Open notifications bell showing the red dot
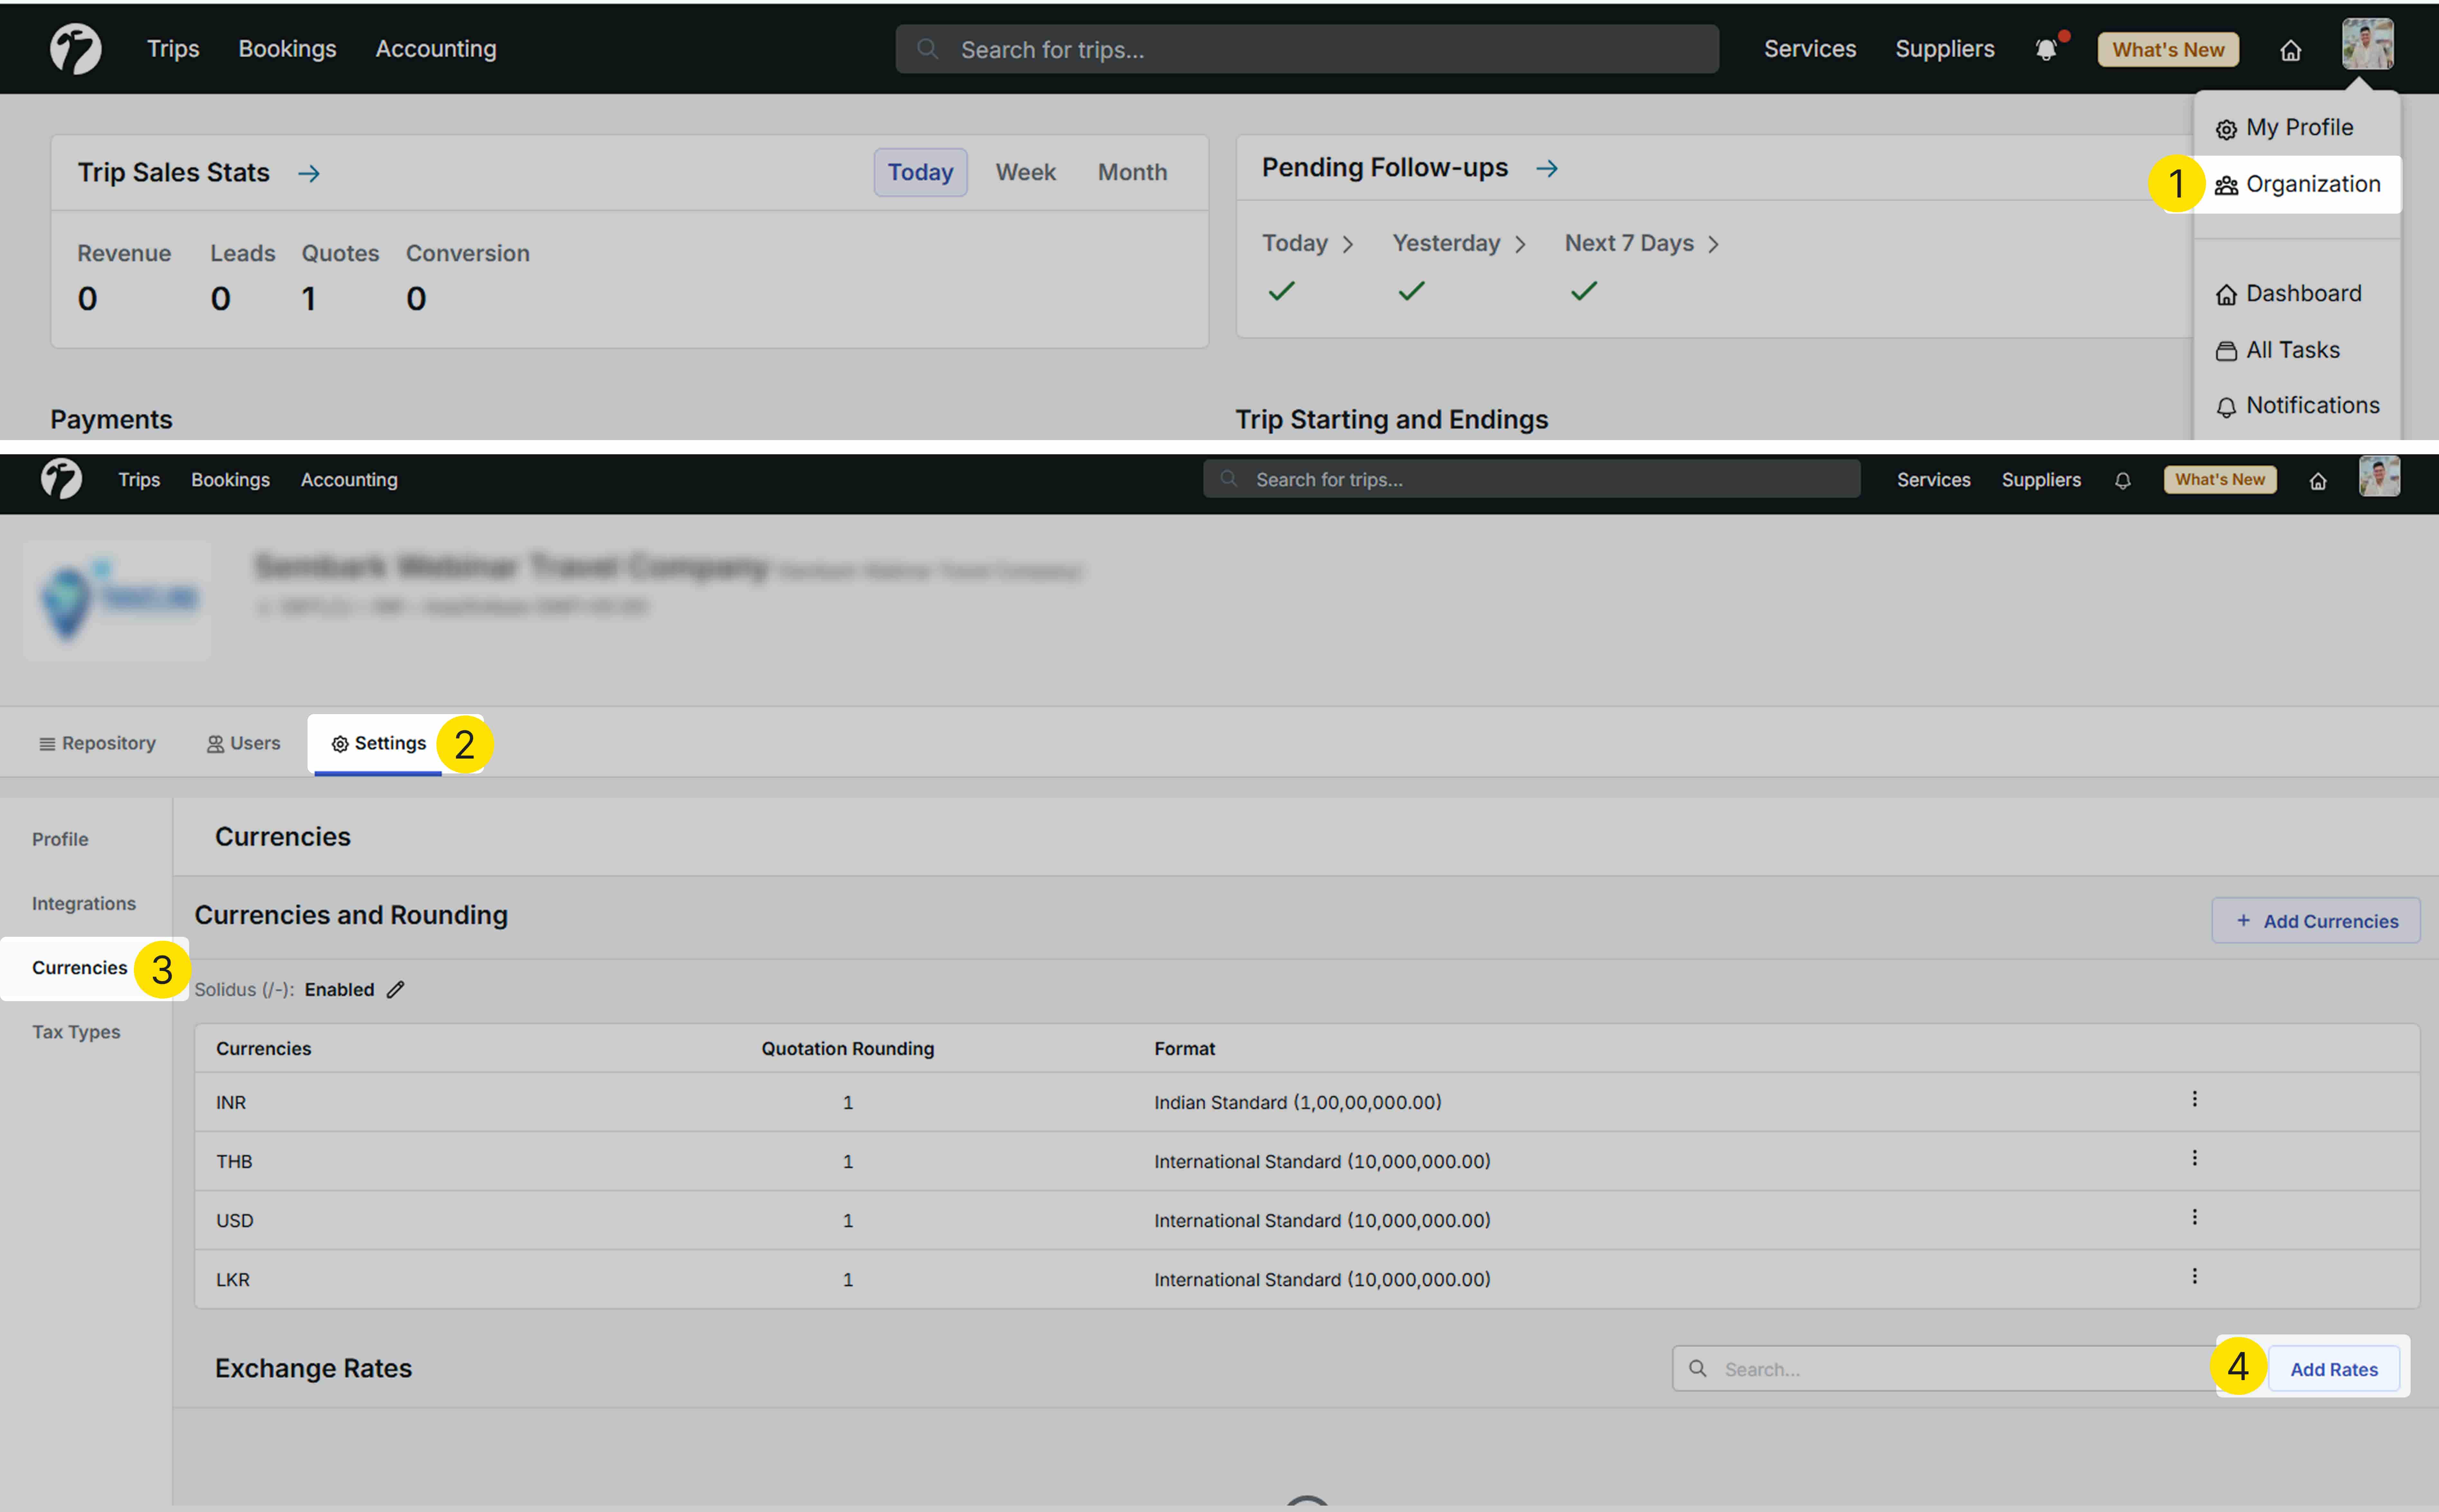Image resolution: width=2439 pixels, height=1512 pixels. [2047, 49]
